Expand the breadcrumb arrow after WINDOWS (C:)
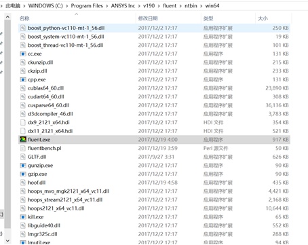The image size is (308, 245). point(67,6)
